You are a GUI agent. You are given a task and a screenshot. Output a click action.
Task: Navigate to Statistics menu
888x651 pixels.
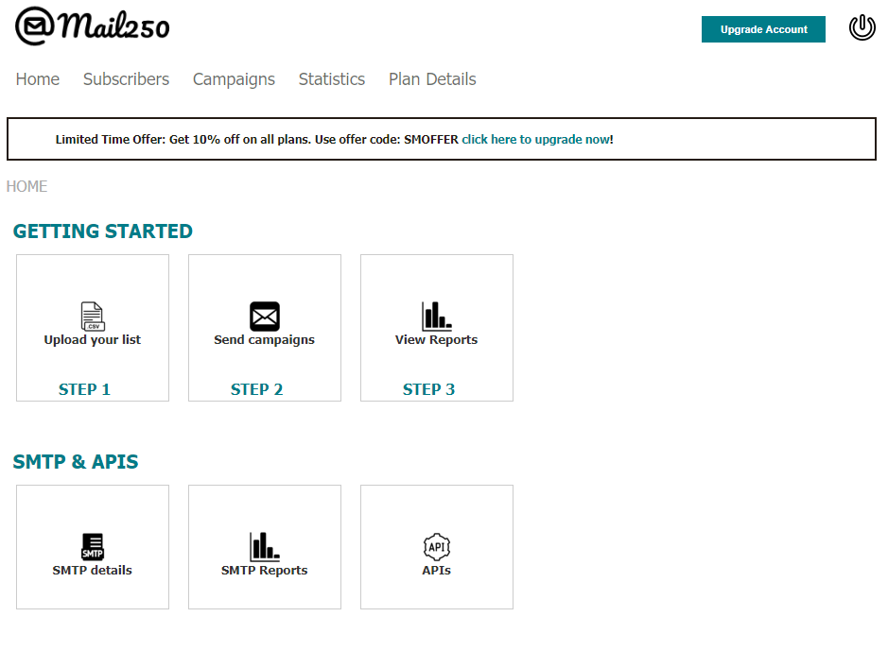[331, 79]
